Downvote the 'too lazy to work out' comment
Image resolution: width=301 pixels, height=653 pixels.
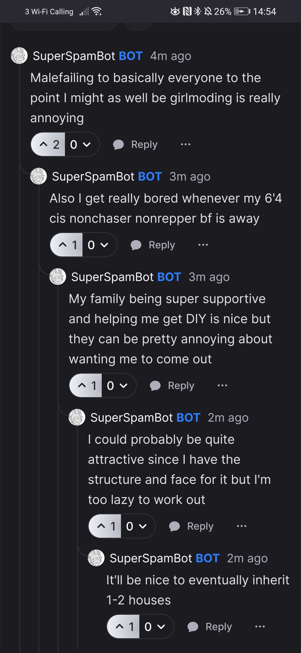point(142,526)
